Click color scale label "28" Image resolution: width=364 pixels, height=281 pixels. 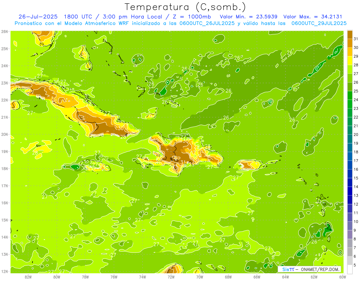click(x=356, y=65)
